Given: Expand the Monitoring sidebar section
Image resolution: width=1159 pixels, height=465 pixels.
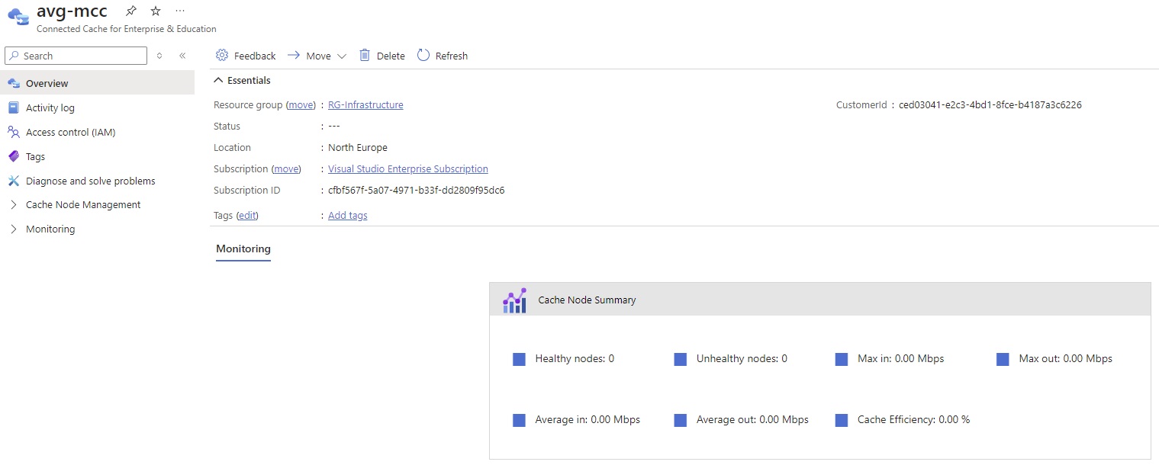Looking at the screenshot, I should pos(12,229).
